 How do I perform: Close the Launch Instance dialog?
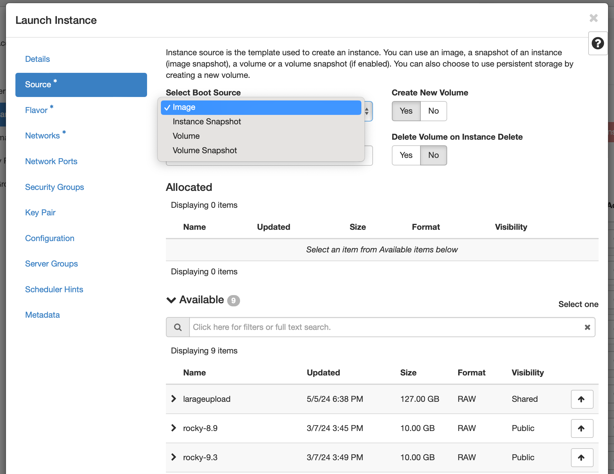click(594, 18)
